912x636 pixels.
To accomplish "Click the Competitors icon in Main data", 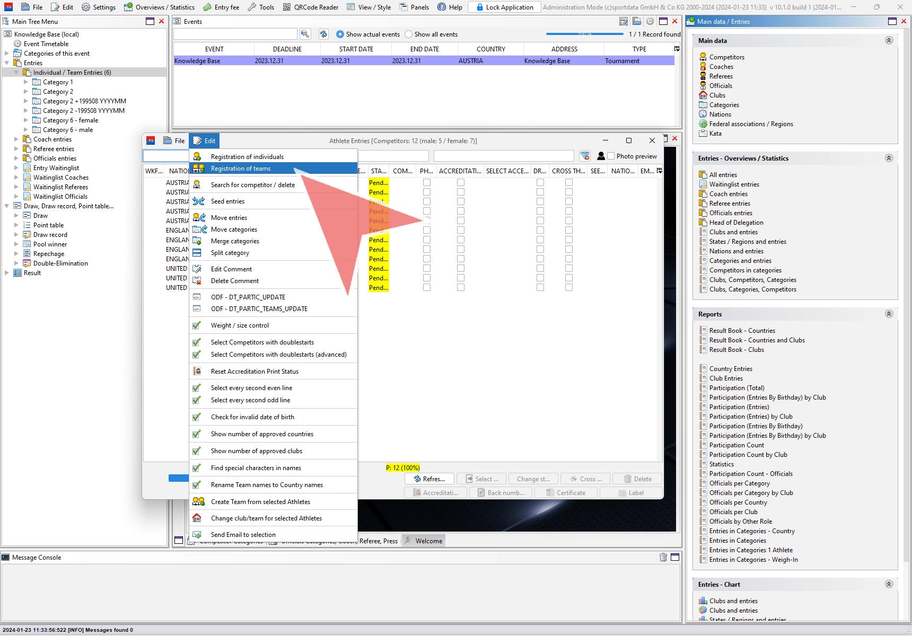I will [x=703, y=57].
